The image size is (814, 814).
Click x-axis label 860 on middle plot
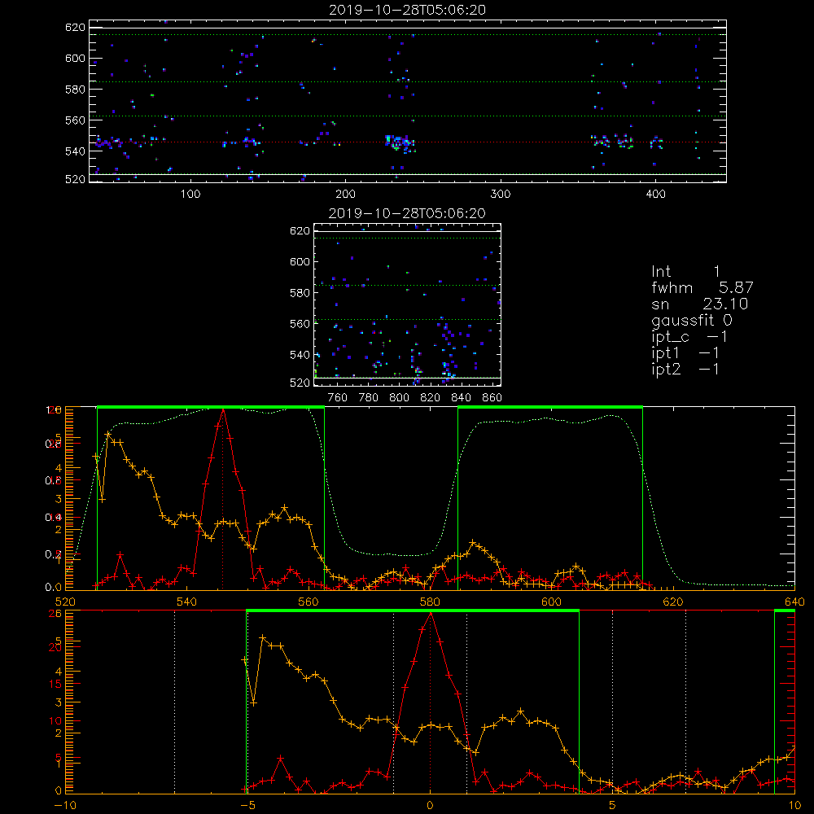tap(492, 398)
